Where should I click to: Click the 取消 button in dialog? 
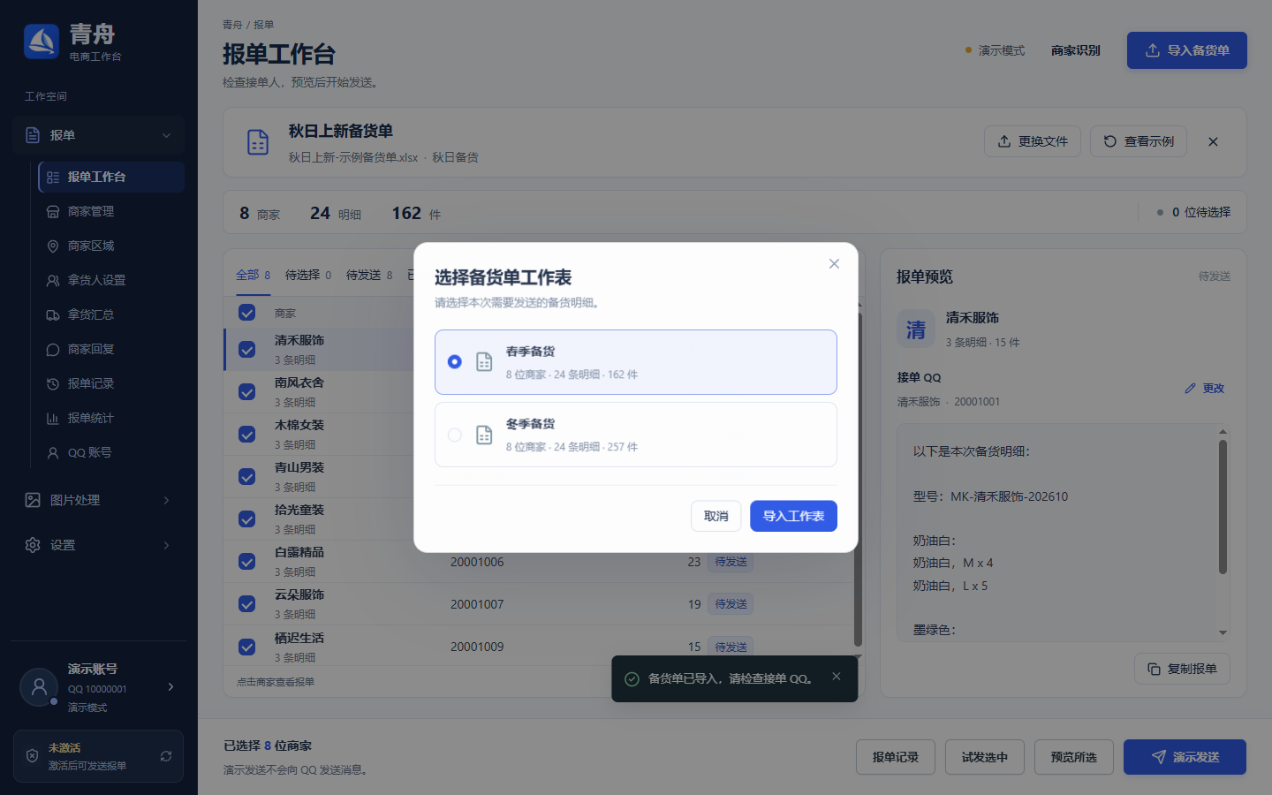(x=716, y=516)
